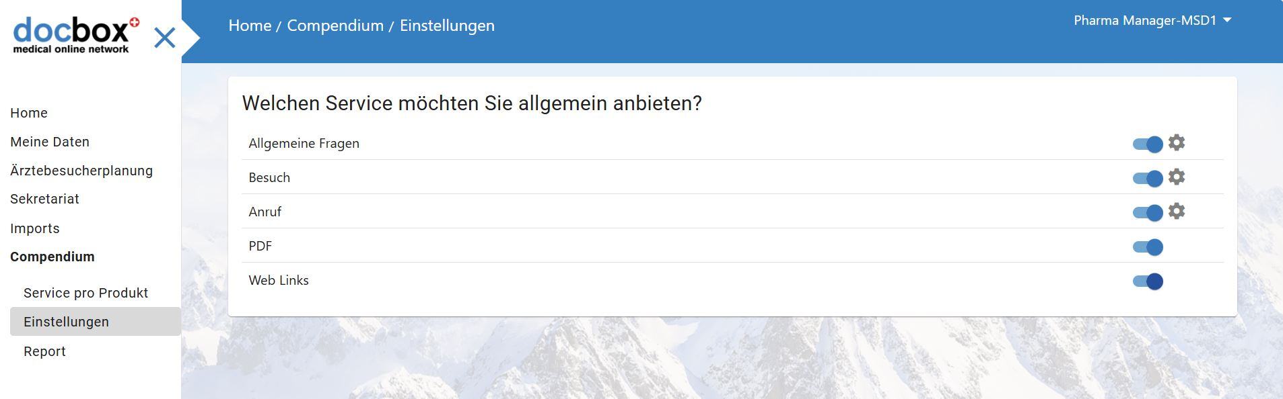Open settings gear for Allgemeine Fragen
Screen dimensions: 1283x399
(1176, 142)
